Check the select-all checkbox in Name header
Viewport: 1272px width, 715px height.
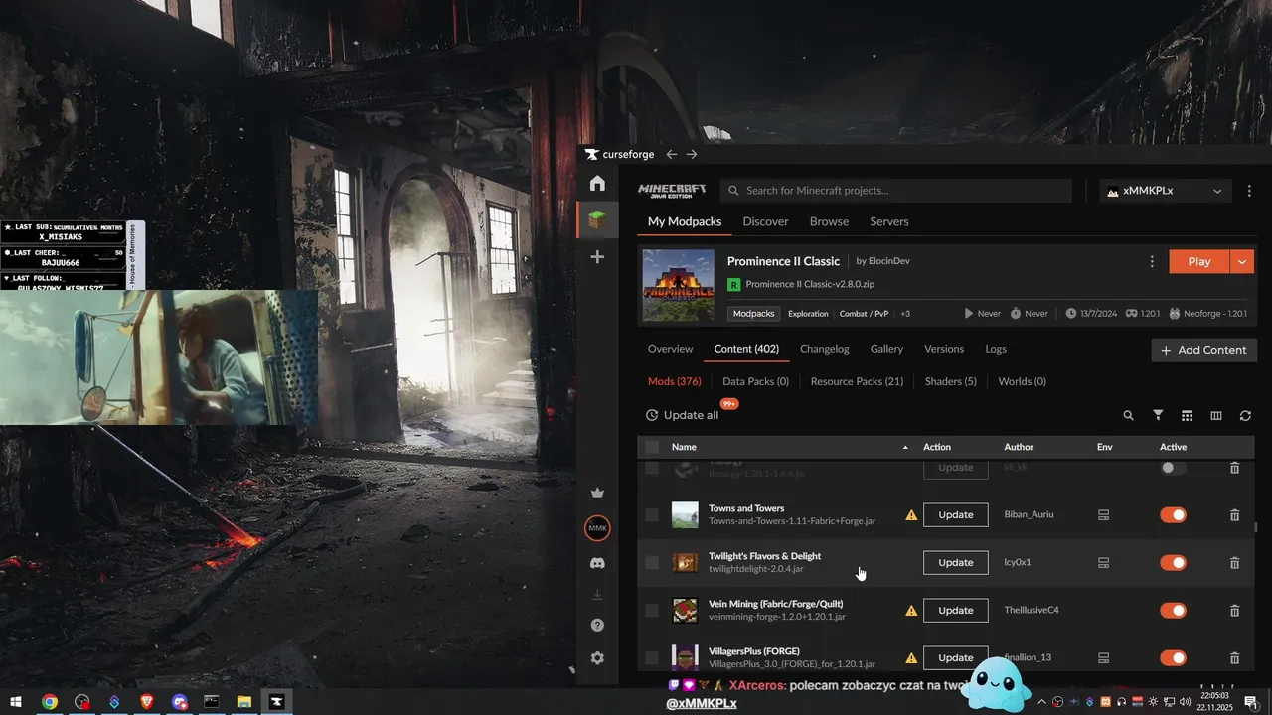coord(652,447)
